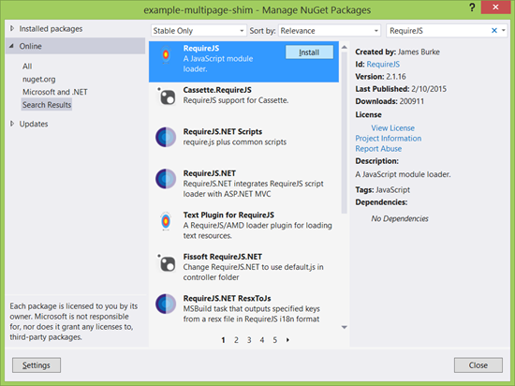Screen dimensions: 515x386
Task: Open the Stable Only dropdown
Action: coord(199,31)
